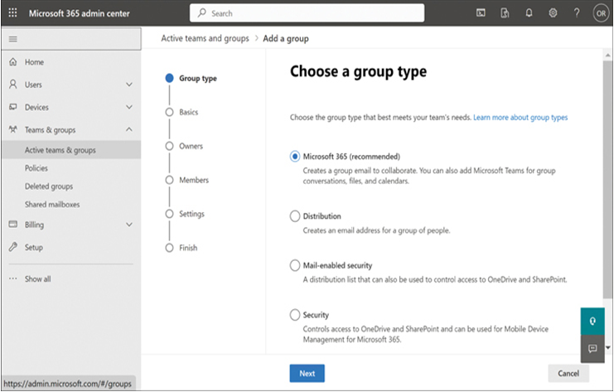Click the Next button

[307, 373]
